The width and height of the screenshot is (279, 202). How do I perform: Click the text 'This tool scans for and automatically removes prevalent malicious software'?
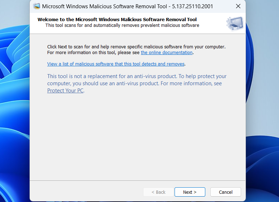pos(122,25)
